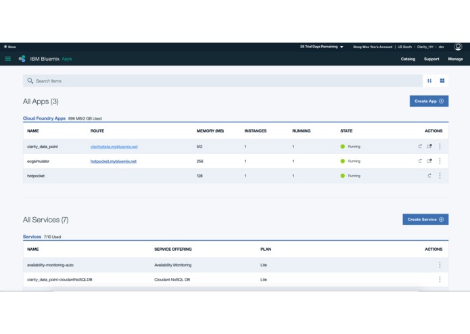
Task: Click US South region label
Action: [404, 47]
